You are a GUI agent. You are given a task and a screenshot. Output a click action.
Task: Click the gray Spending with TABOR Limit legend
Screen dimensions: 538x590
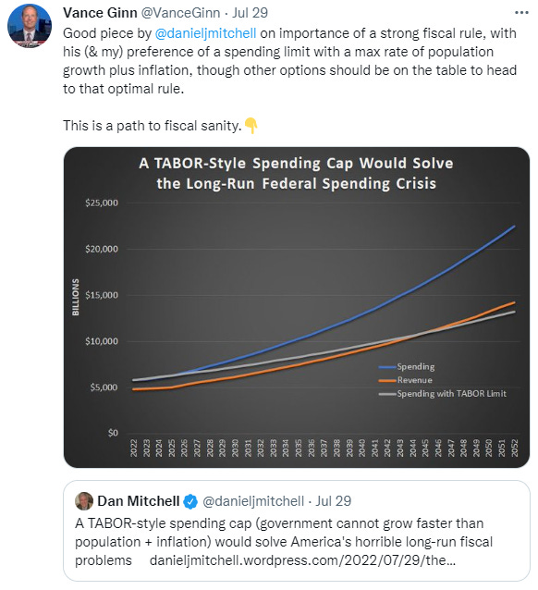443,394
